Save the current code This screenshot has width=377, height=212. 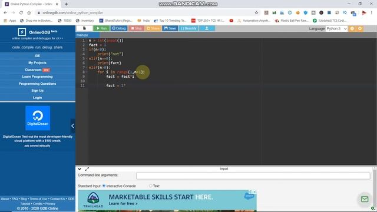pyautogui.click(x=170, y=28)
